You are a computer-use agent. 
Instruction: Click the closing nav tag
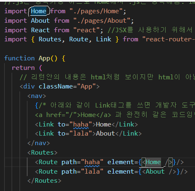(x=39, y=143)
